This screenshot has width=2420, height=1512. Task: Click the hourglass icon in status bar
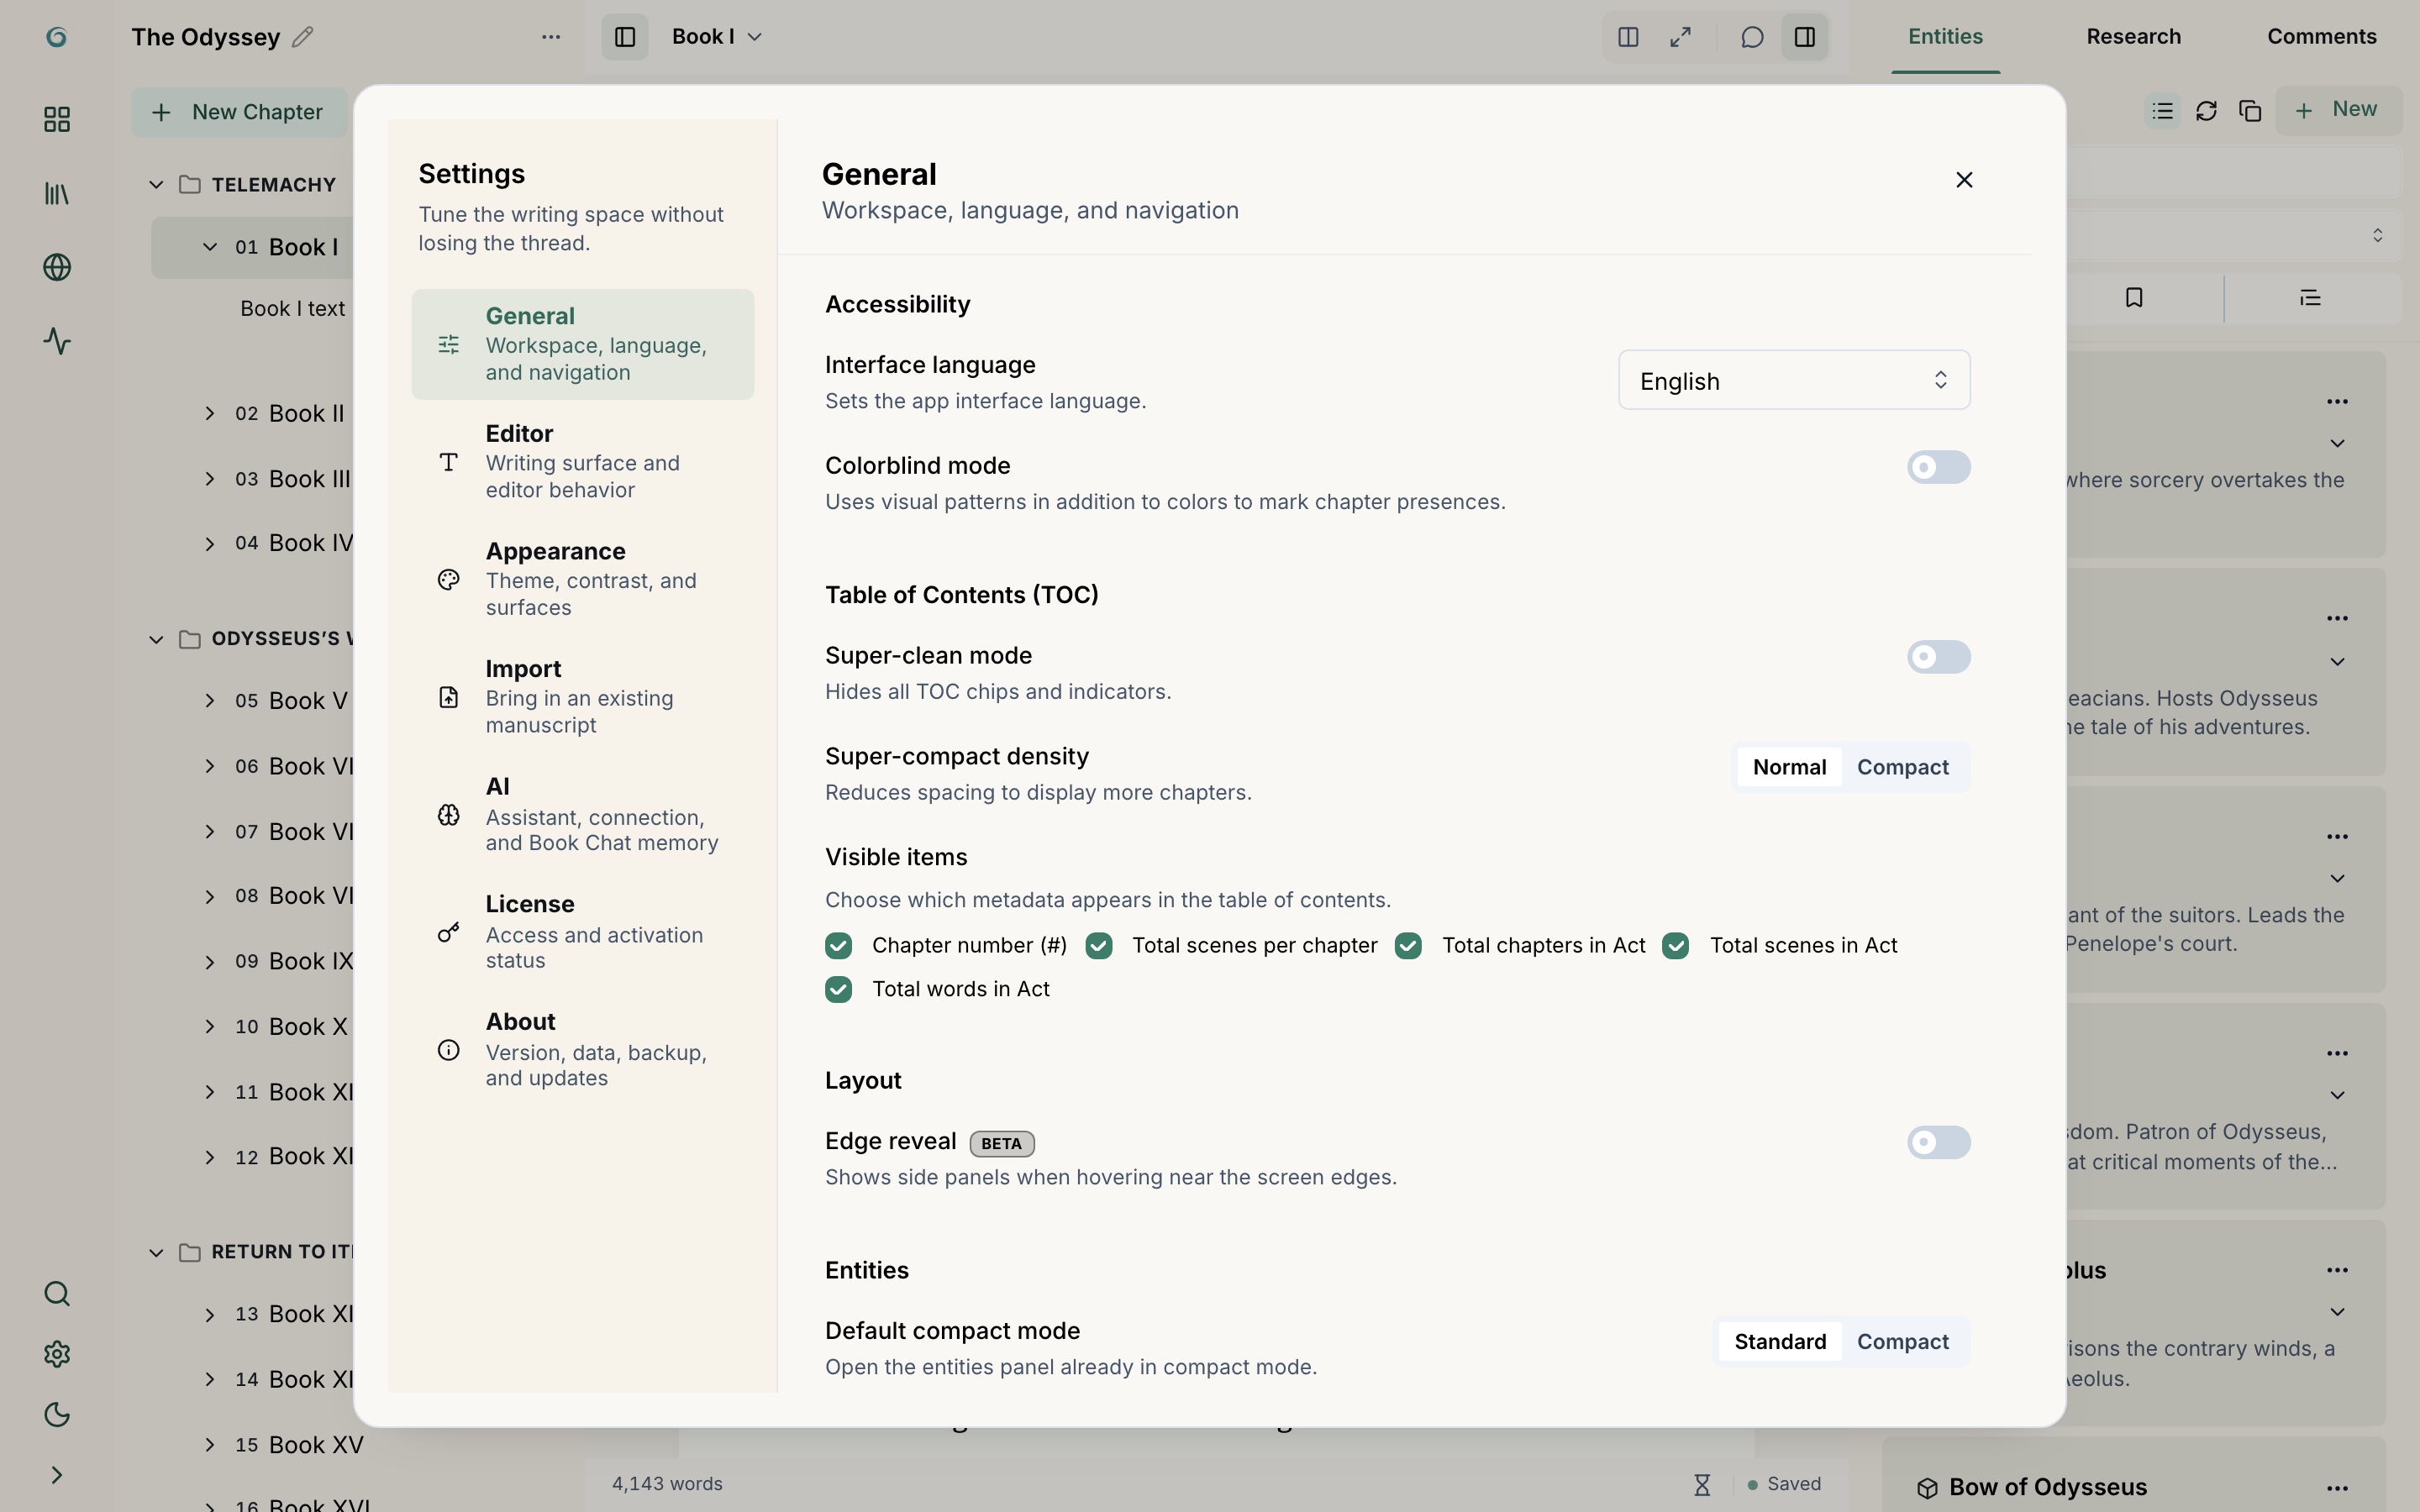click(1702, 1485)
